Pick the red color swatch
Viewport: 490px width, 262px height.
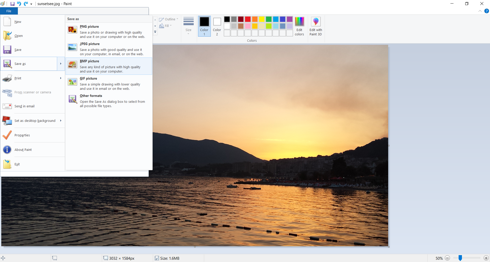coord(248,19)
